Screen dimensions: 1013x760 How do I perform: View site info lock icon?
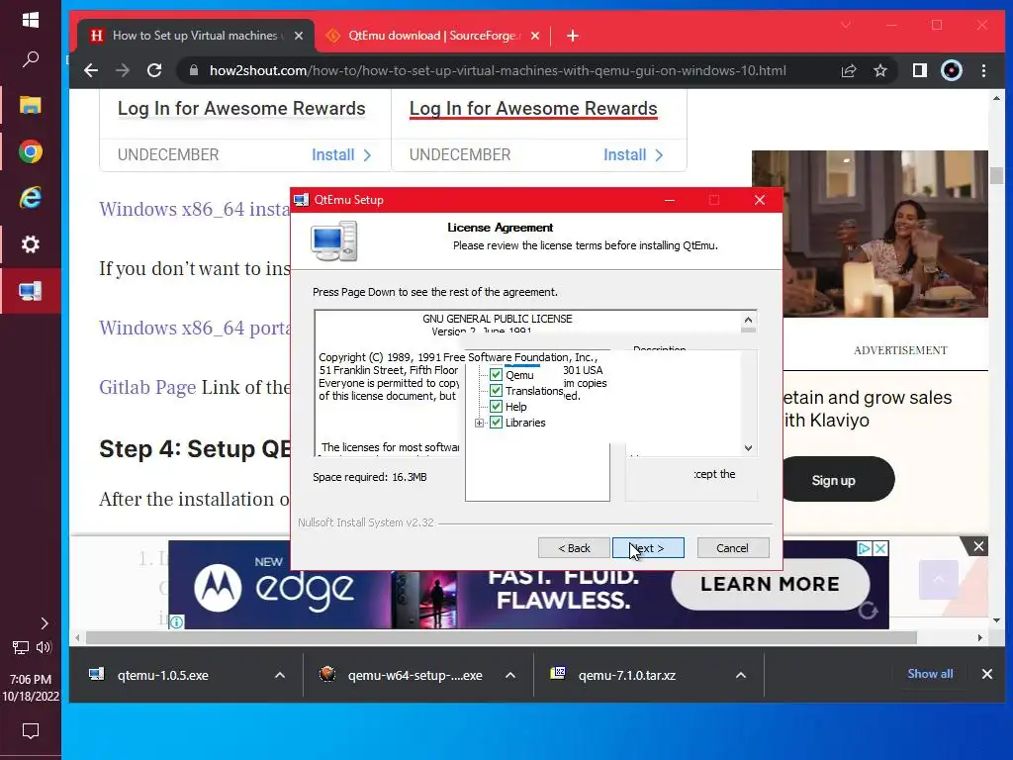point(193,70)
